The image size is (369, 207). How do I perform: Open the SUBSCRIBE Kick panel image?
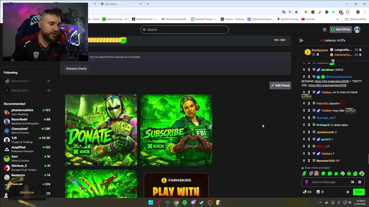coord(176,130)
